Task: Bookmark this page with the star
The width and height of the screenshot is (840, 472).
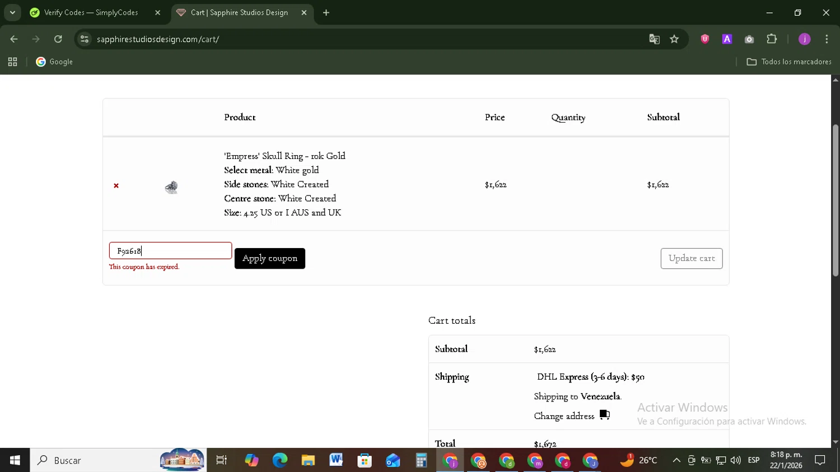Action: 674,39
